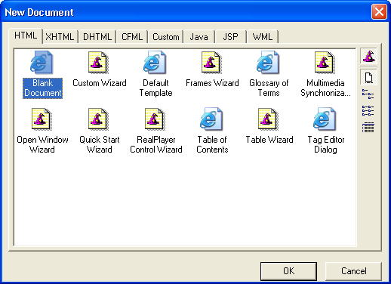This screenshot has height=284, width=391.
Task: Click the "Table of Contents" label text
Action: [x=212, y=144]
